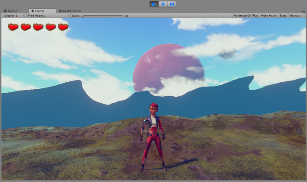Enable Mute Audio
The height and width of the screenshot is (182, 307).
[x=269, y=15]
